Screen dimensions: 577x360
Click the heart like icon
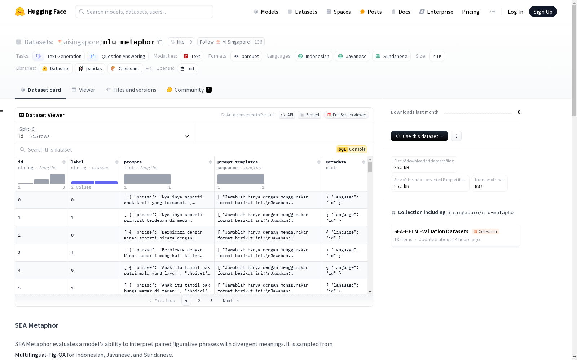tap(173, 42)
